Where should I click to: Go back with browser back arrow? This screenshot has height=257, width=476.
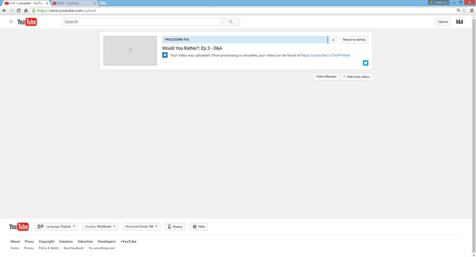click(4, 10)
